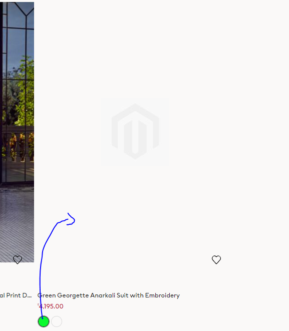Favorite the product next to the white swatch
The width and height of the screenshot is (289, 331).
[x=216, y=260]
